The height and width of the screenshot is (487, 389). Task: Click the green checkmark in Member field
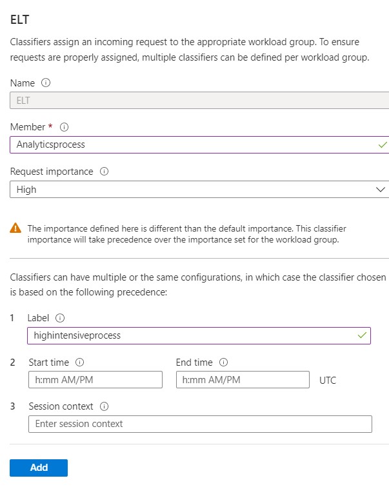click(383, 144)
